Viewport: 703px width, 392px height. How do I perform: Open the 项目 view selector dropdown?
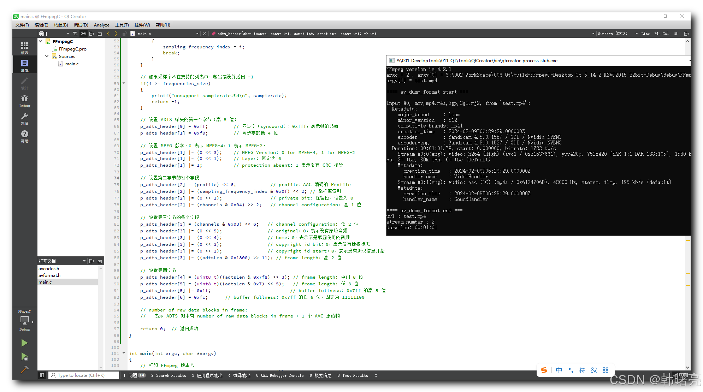(x=54, y=34)
